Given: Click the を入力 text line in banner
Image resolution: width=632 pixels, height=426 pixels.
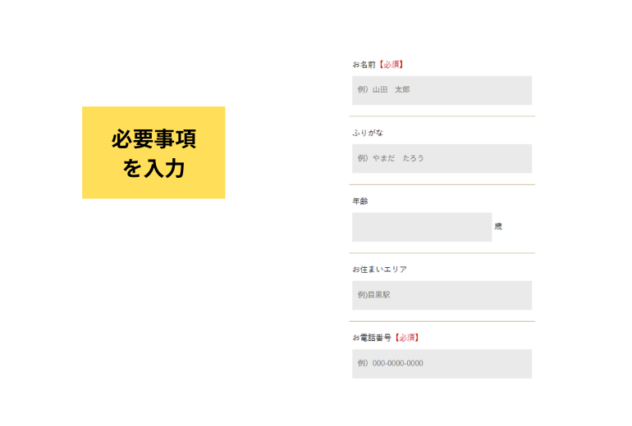Looking at the screenshot, I should point(153,169).
